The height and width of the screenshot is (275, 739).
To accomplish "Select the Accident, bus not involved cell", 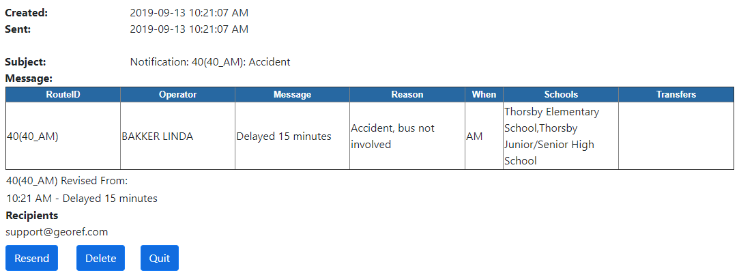I will [x=392, y=136].
